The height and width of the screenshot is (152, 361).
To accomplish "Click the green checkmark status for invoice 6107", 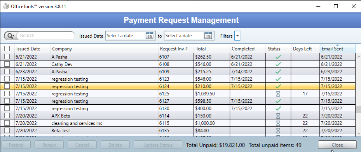I will click(x=278, y=57).
